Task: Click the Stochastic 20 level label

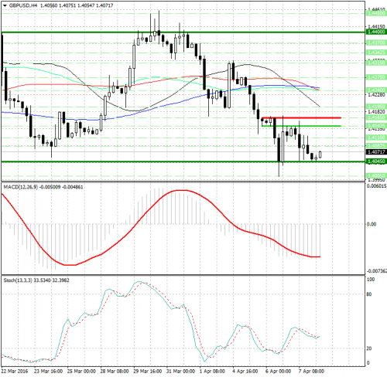Action: 369,348
